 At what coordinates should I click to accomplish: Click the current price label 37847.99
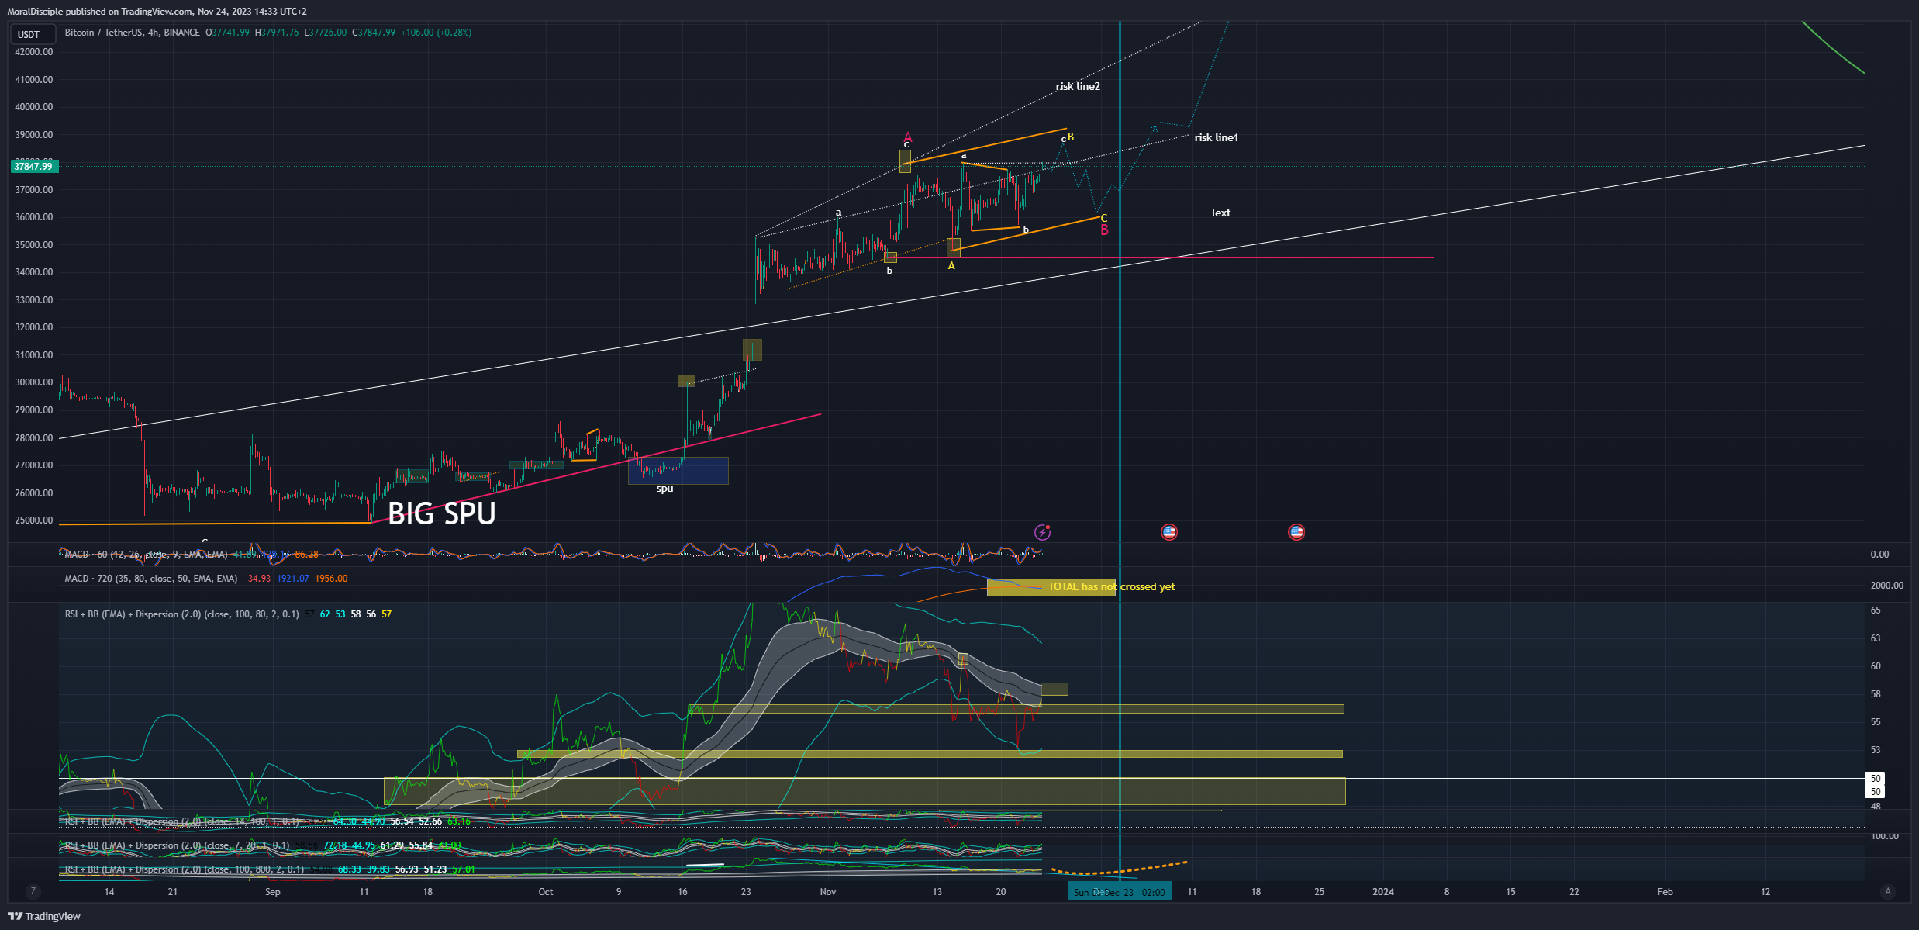coord(33,166)
